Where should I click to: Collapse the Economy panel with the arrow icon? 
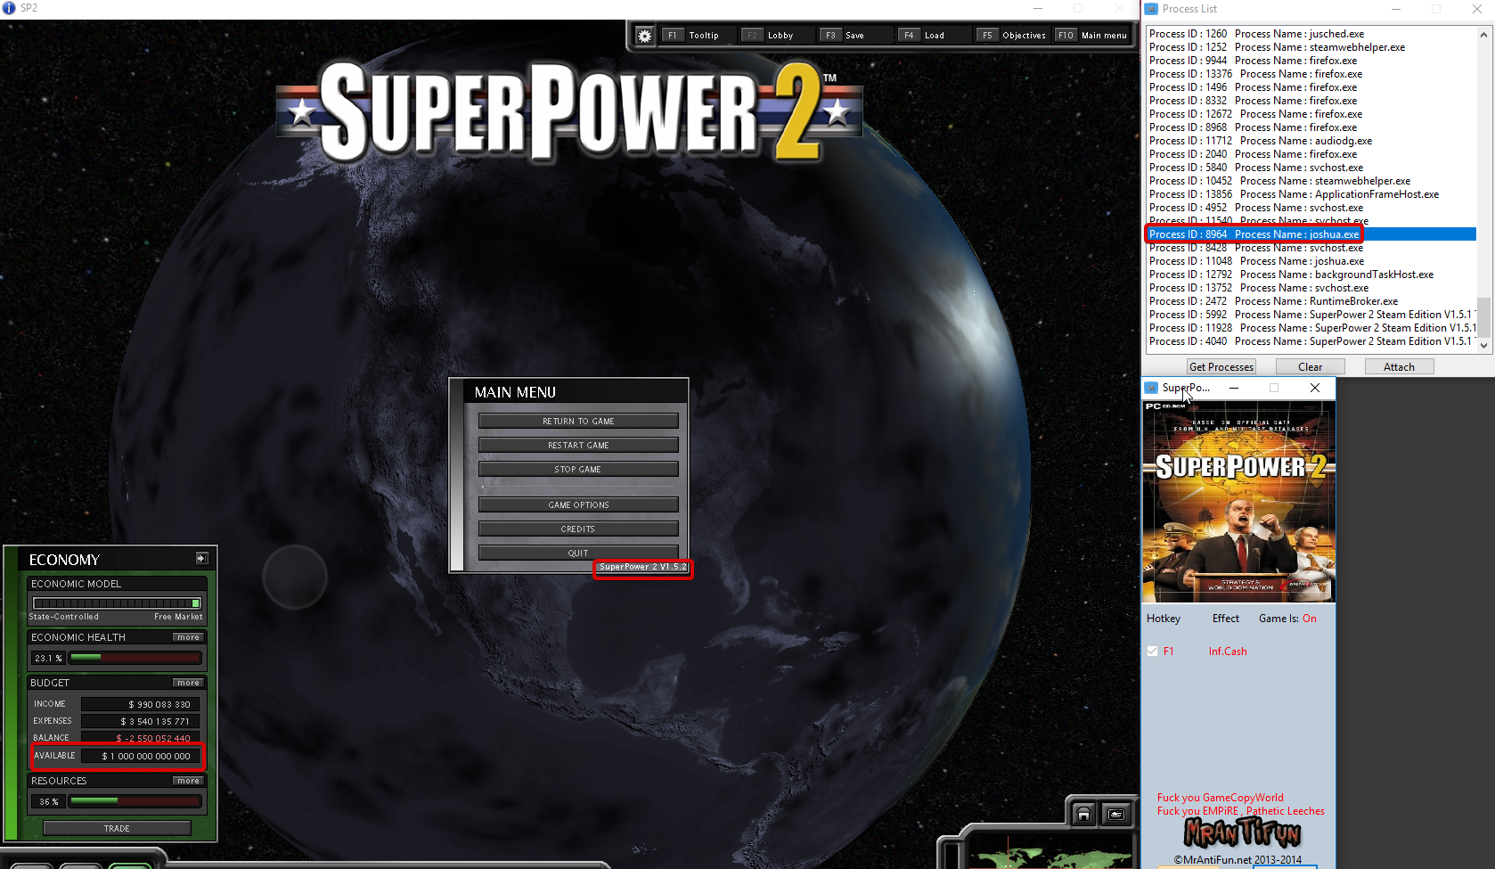click(202, 558)
